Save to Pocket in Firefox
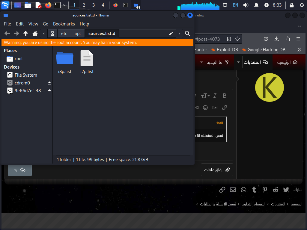This screenshot has width=307, height=230. pyautogui.click(x=266, y=39)
